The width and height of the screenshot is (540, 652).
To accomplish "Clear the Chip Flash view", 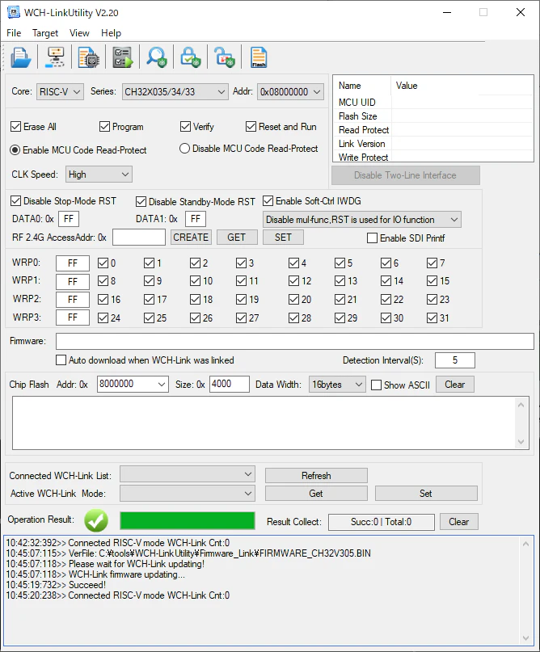I will pyautogui.click(x=454, y=385).
